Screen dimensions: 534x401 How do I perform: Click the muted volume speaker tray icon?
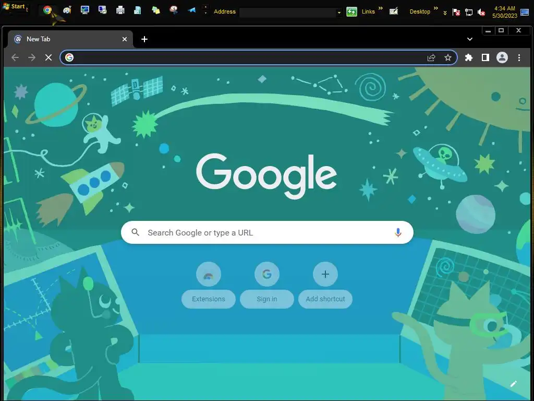[x=481, y=13]
